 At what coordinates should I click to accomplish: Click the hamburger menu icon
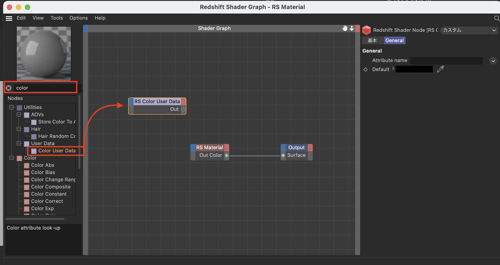pos(9,18)
